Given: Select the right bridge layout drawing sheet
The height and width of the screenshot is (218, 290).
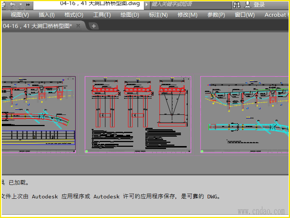Looking at the screenshot, I should (244, 114).
